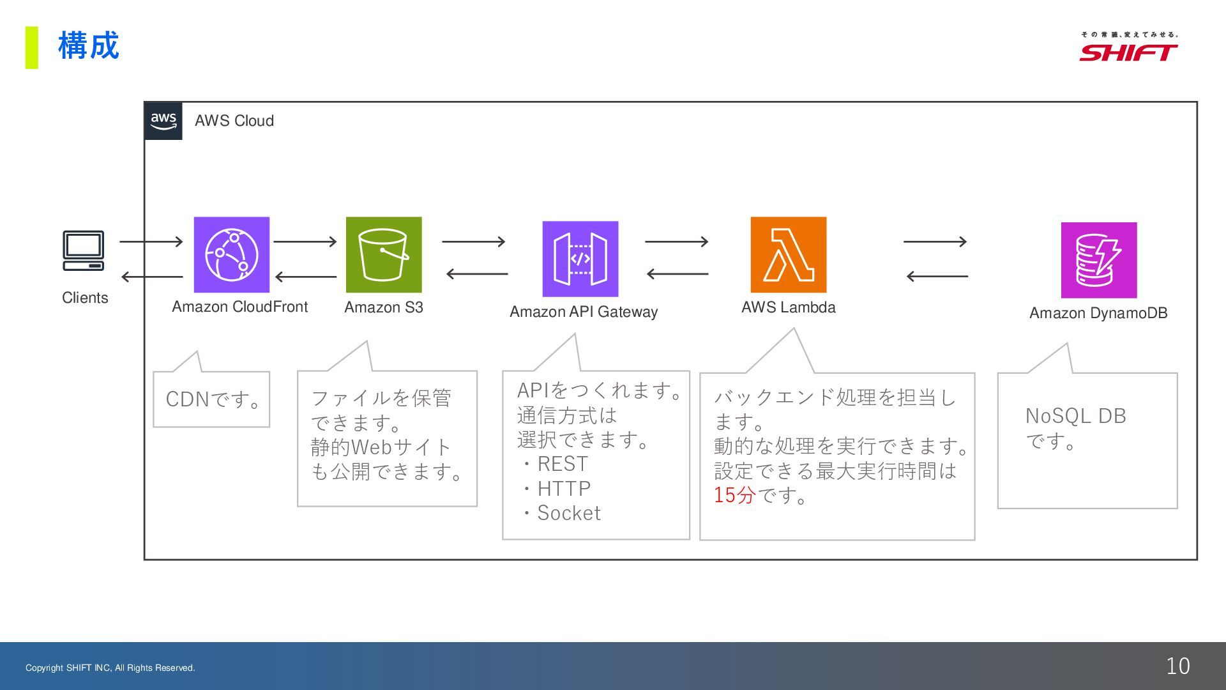Image resolution: width=1226 pixels, height=690 pixels.
Task: Click the Clients computer icon
Action: (84, 250)
